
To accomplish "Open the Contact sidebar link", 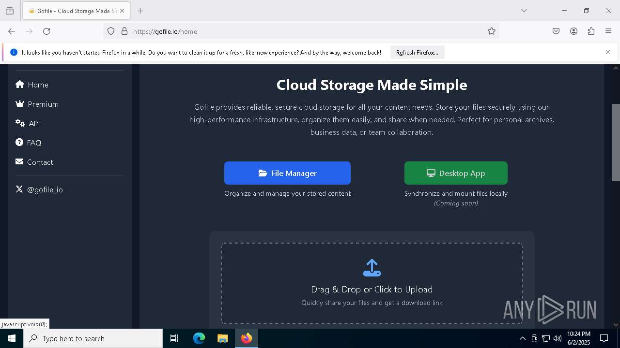I will (x=34, y=162).
